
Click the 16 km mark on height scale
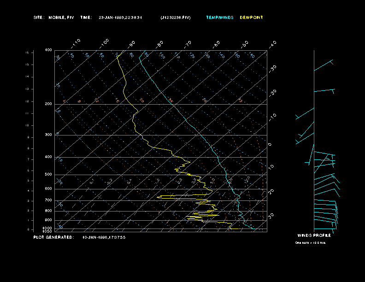[28, 53]
